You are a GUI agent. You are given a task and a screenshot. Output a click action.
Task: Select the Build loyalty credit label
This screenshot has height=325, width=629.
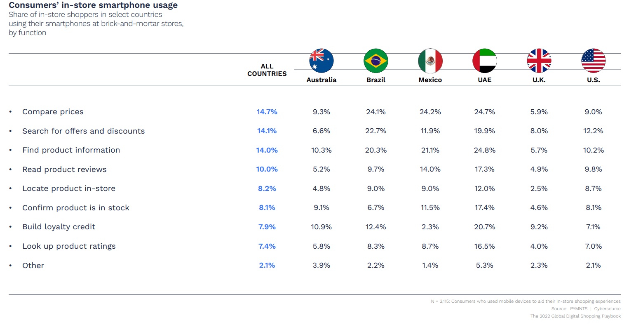[59, 227]
